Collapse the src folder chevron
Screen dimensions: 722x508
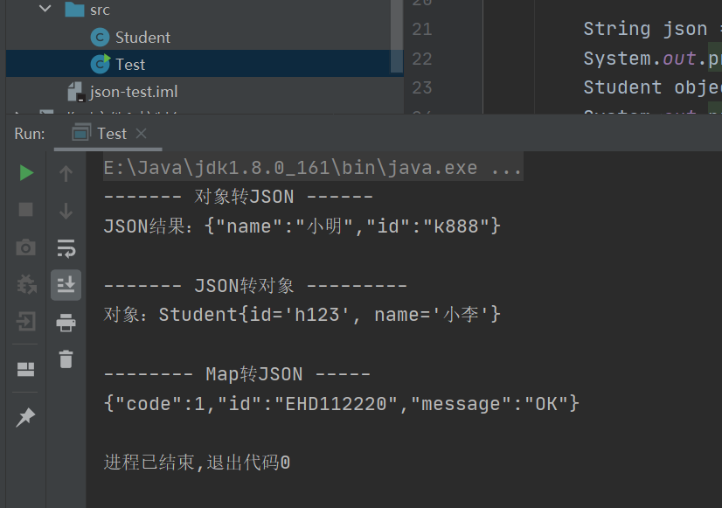coord(45,8)
